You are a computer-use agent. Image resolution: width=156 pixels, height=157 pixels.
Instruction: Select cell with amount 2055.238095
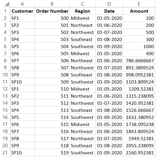139,145
